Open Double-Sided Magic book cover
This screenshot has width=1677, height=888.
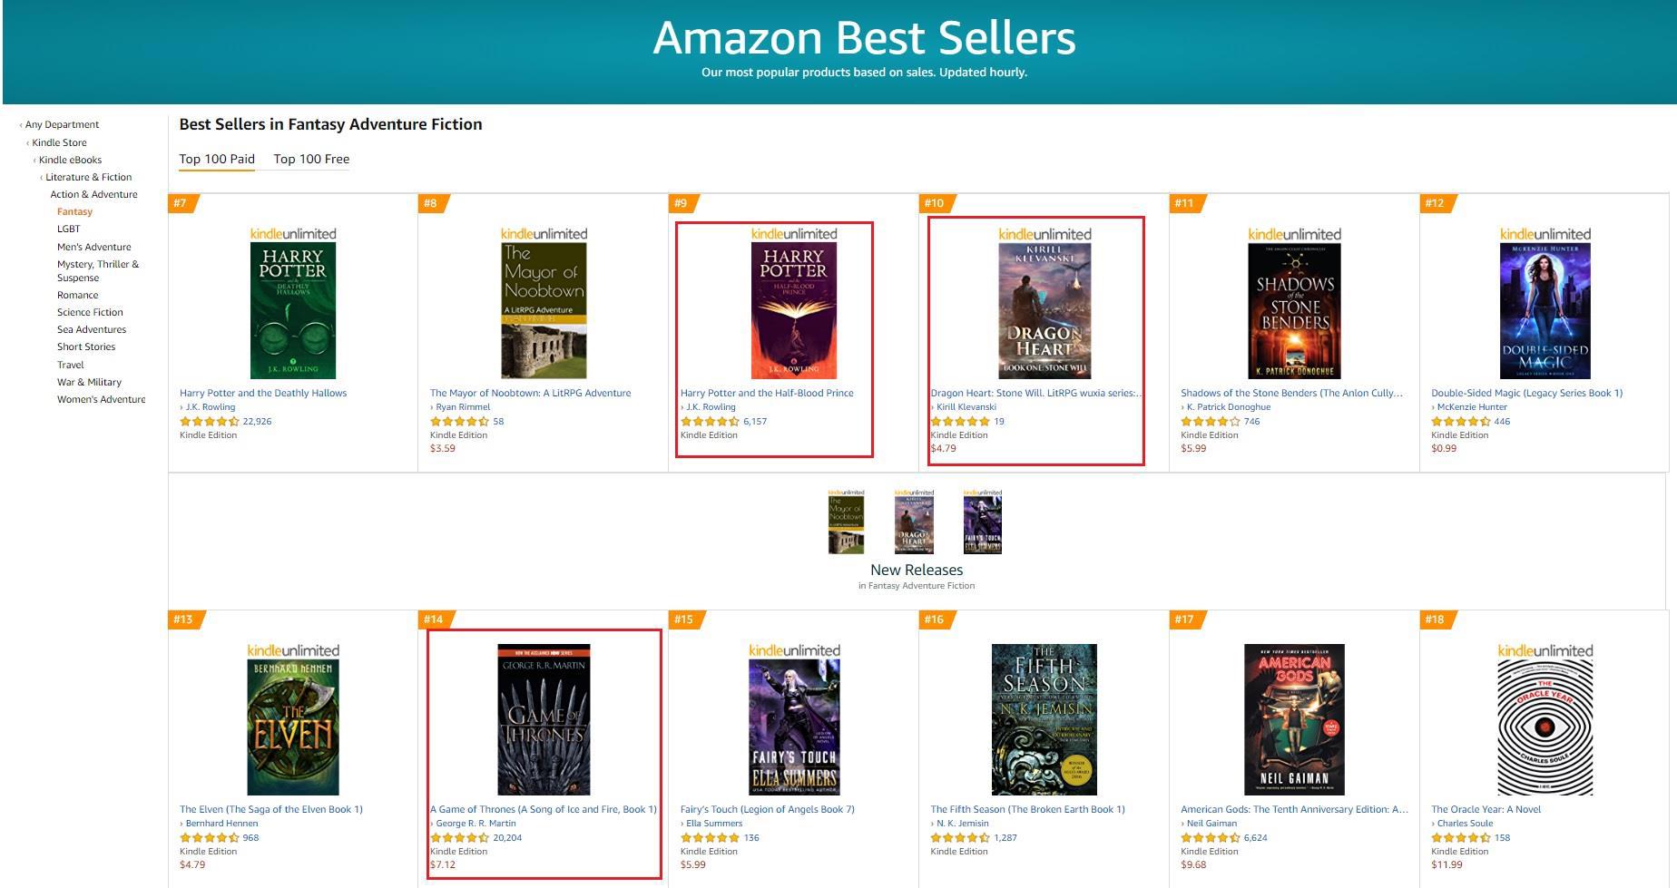pyautogui.click(x=1545, y=310)
